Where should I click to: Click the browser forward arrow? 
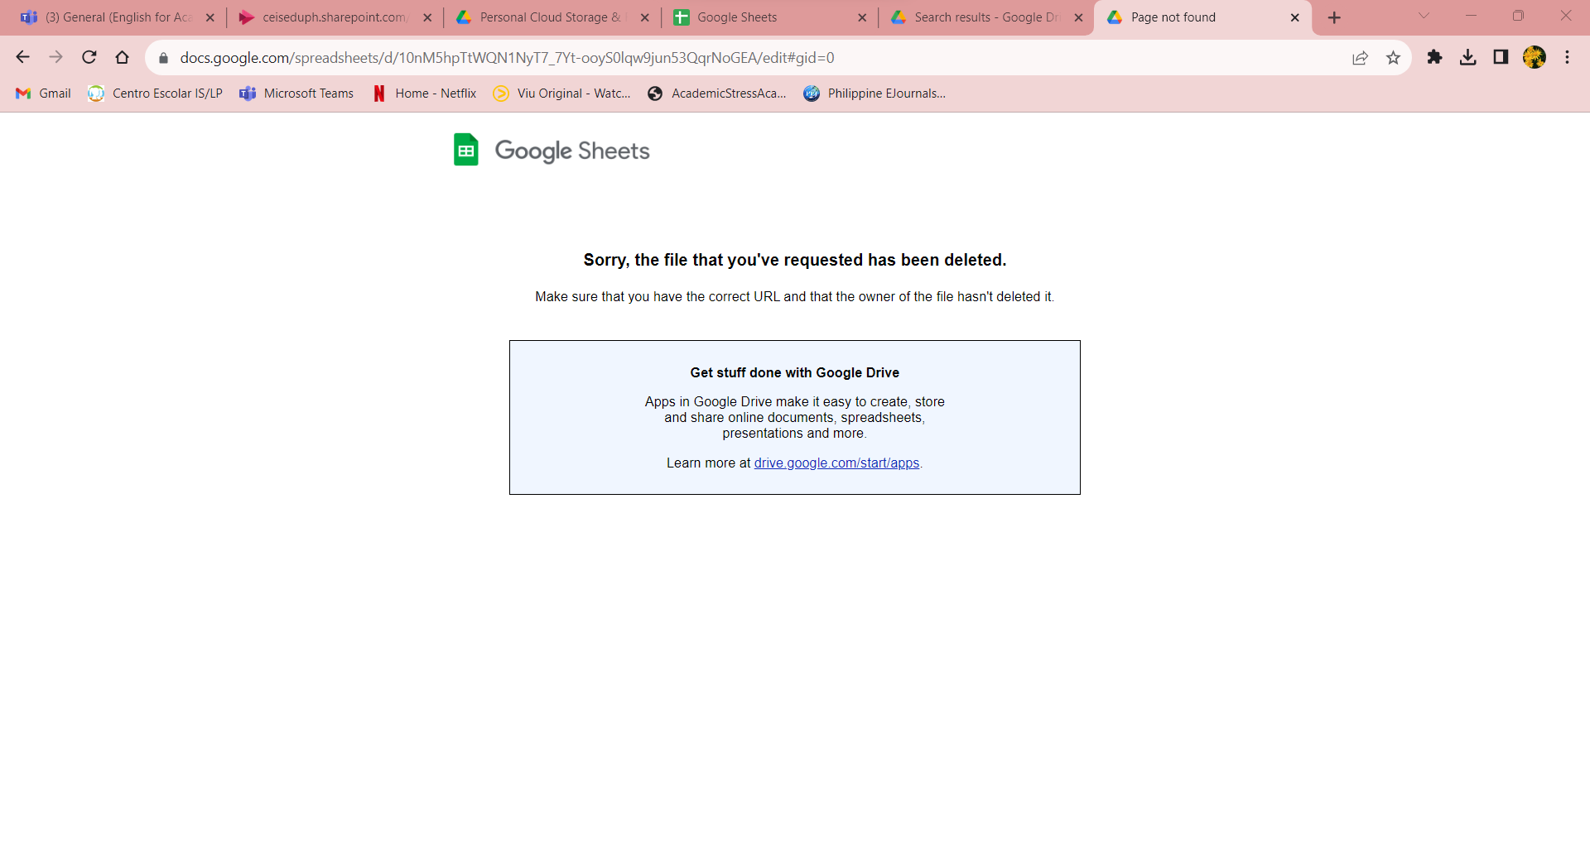point(55,57)
